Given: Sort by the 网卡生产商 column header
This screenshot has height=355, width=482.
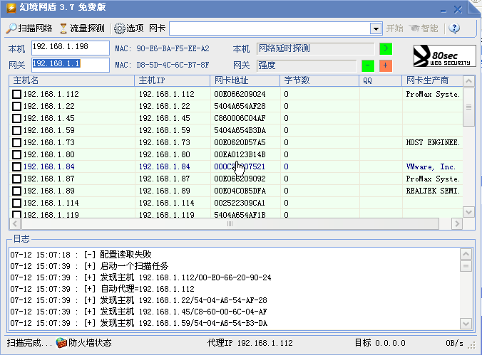Looking at the screenshot, I should pos(432,80).
